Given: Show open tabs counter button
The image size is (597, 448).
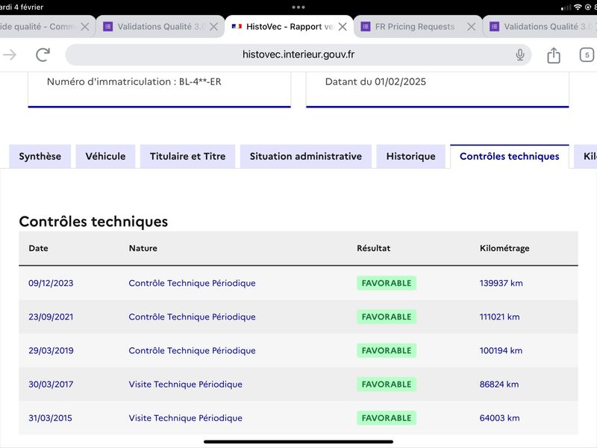Looking at the screenshot, I should (x=587, y=55).
